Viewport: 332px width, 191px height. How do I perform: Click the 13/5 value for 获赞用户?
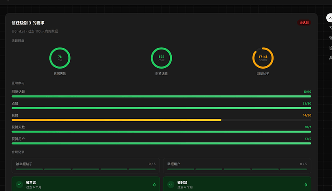click(x=308, y=139)
